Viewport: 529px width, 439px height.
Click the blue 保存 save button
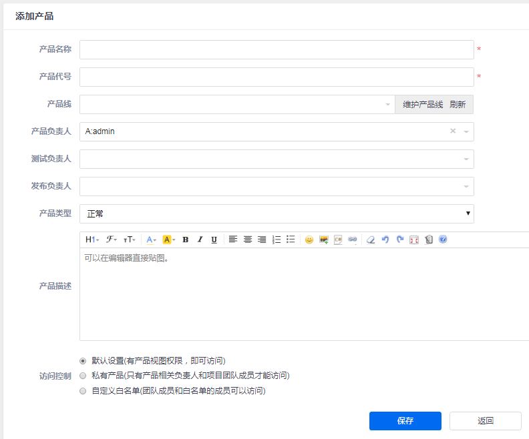click(405, 421)
